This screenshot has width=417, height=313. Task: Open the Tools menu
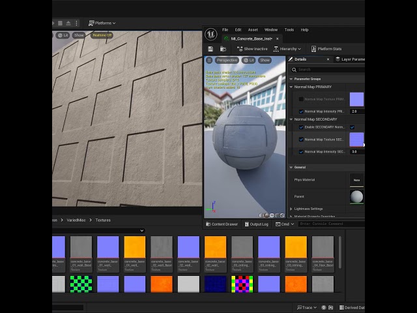(289, 30)
